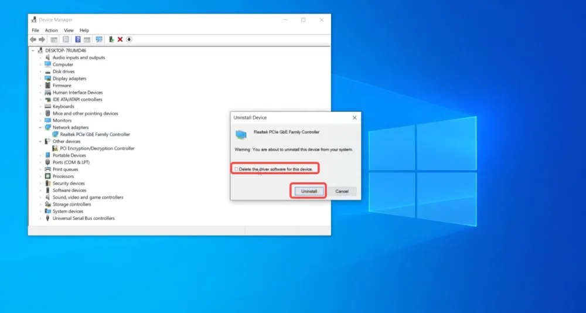
Task: Collapse the Network adapters category
Action: [40, 128]
